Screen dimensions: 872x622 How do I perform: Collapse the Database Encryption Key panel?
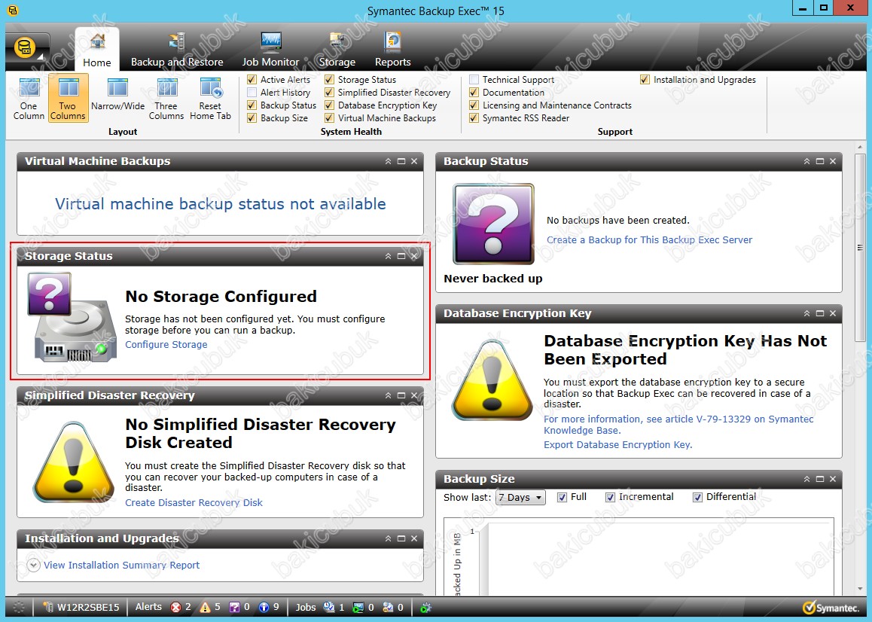(x=807, y=314)
